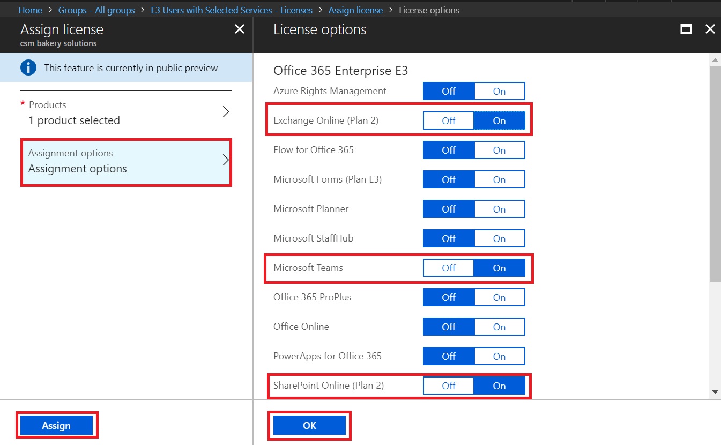Turn Office Online On
The width and height of the screenshot is (721, 445).
click(499, 327)
